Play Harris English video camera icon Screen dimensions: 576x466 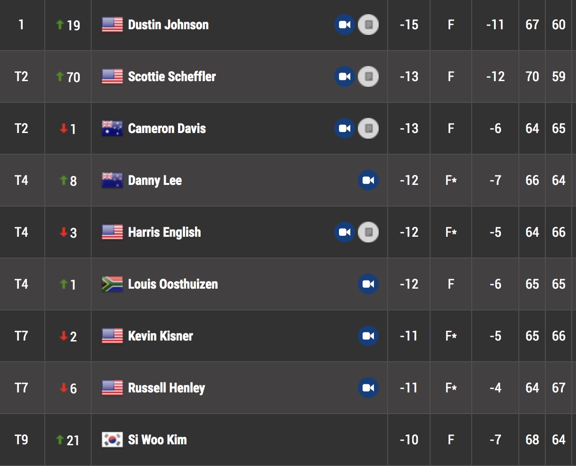(345, 232)
